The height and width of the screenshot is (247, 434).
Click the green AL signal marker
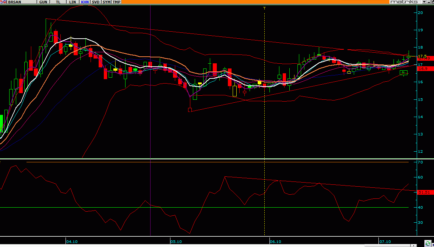(x=403, y=73)
